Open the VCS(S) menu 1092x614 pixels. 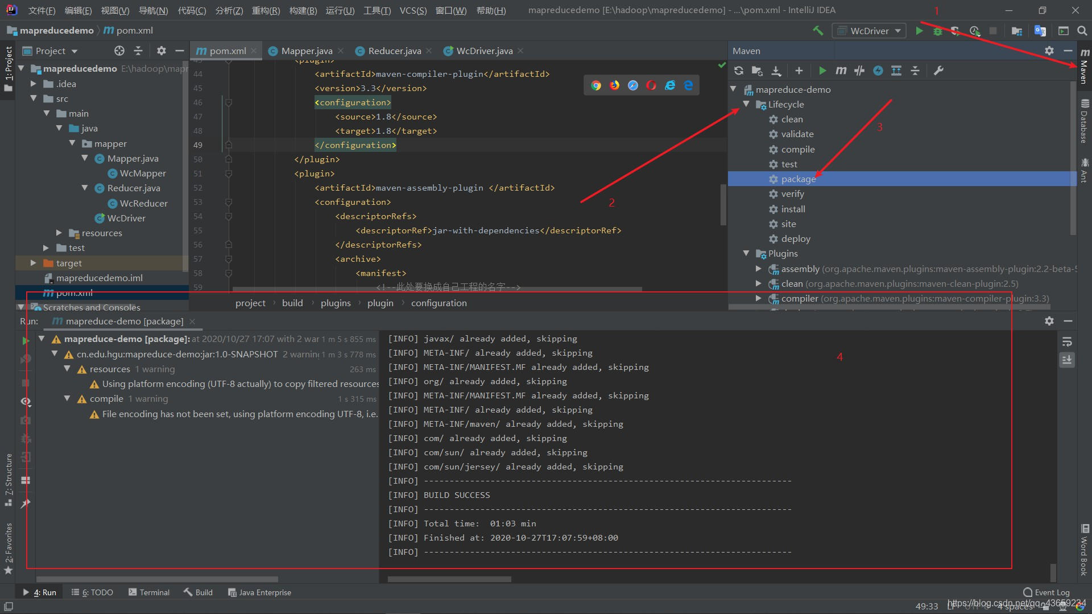coord(413,10)
